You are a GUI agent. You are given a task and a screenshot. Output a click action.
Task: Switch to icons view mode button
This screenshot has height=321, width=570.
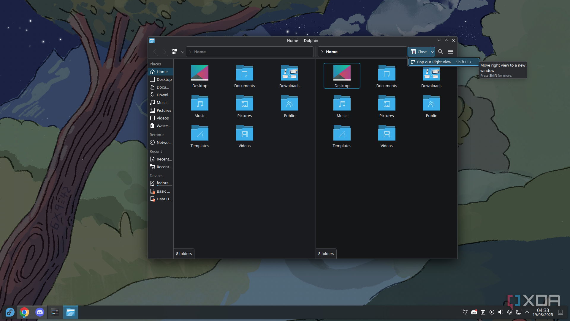[x=175, y=52]
